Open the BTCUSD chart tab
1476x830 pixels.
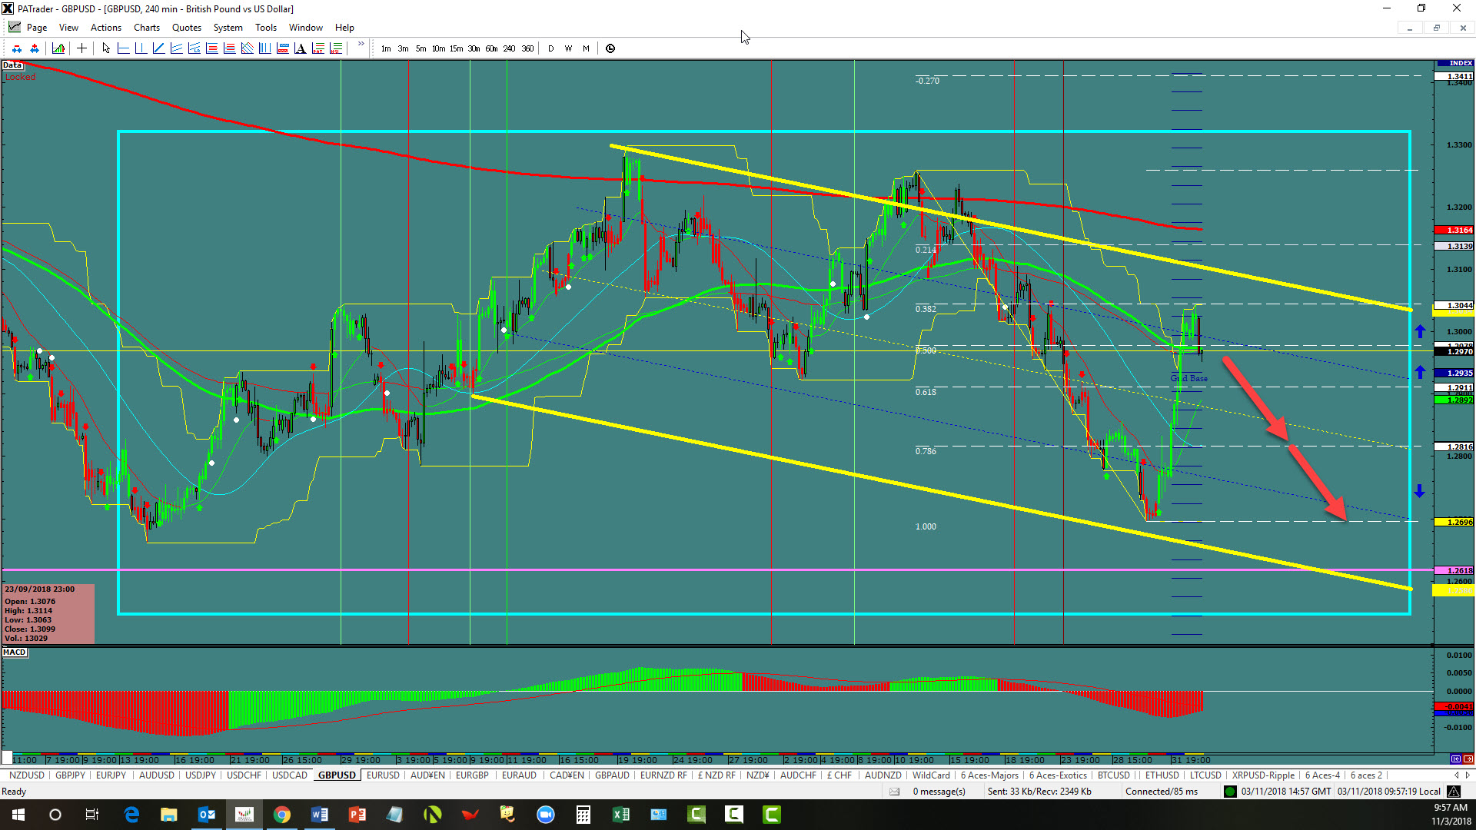(x=1113, y=775)
